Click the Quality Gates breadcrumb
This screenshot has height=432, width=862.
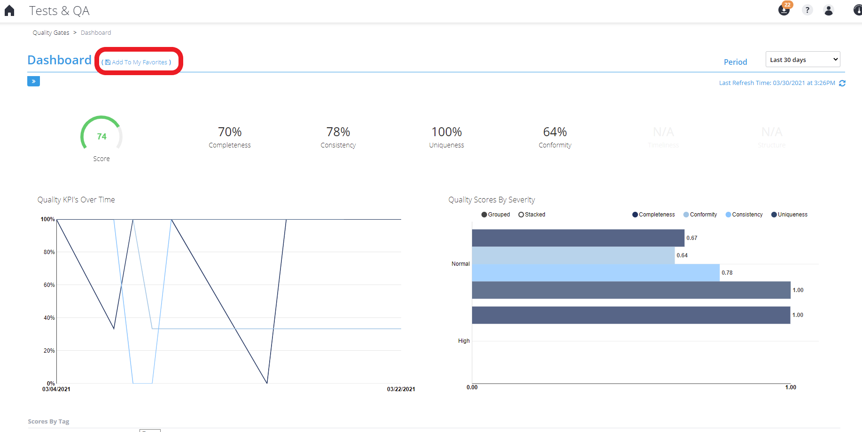pos(51,33)
